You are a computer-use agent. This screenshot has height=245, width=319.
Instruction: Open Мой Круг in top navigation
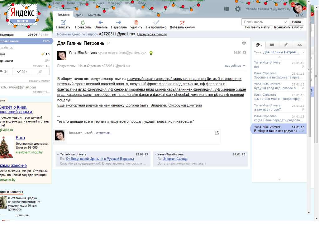coord(115,3)
